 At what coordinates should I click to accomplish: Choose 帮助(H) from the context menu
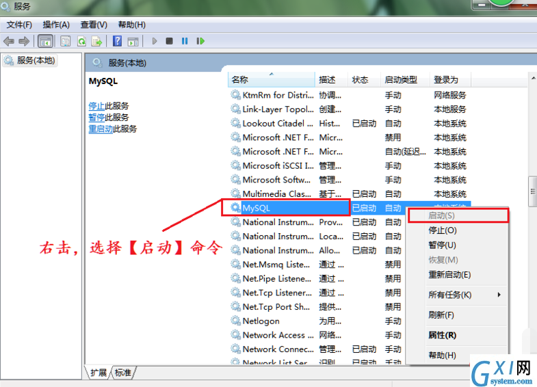tap(442, 355)
